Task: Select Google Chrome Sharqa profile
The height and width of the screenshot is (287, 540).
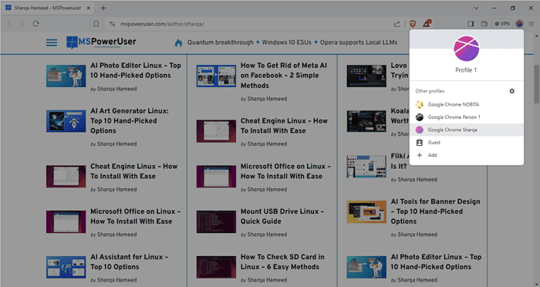Action: (x=467, y=130)
